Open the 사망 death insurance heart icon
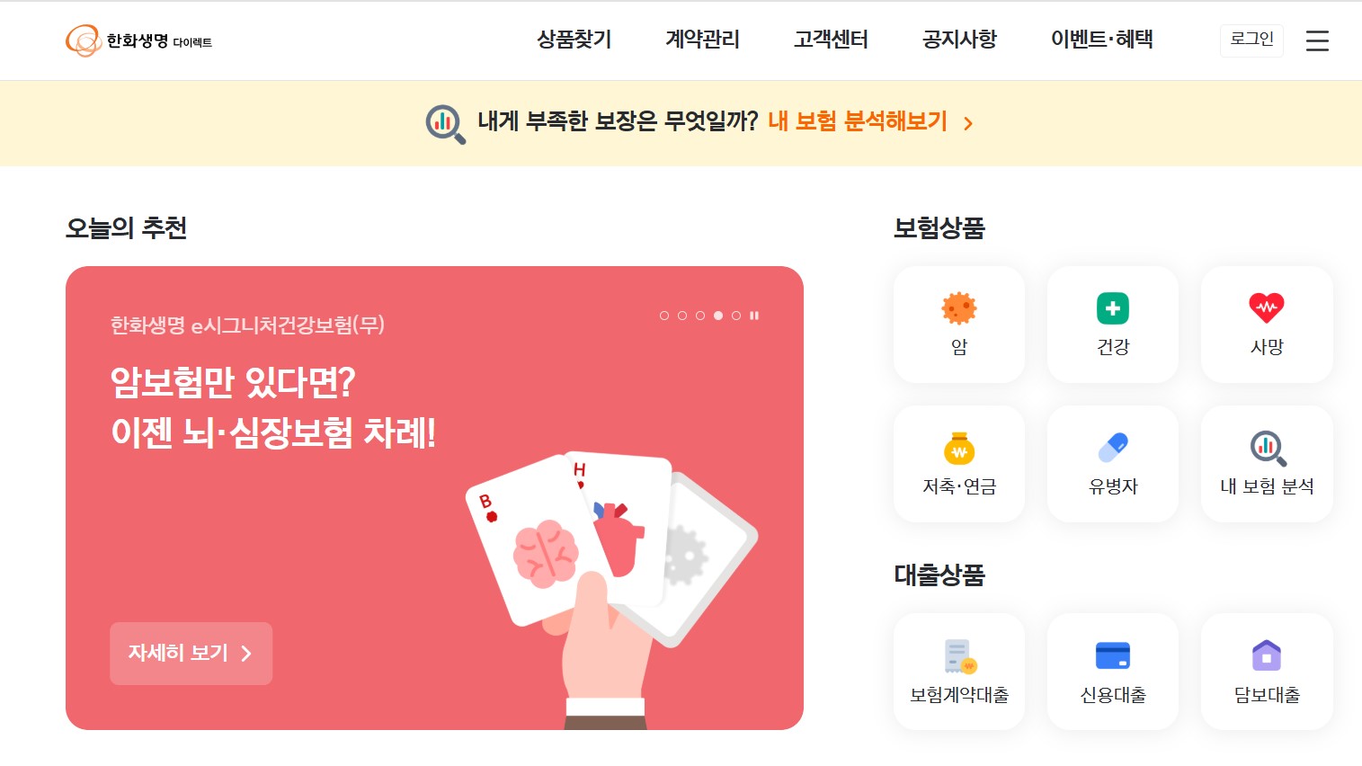The image size is (1362, 766). (x=1267, y=308)
